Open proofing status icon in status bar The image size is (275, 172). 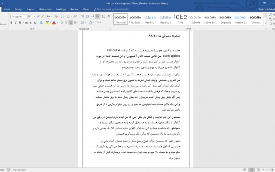(x=9, y=169)
